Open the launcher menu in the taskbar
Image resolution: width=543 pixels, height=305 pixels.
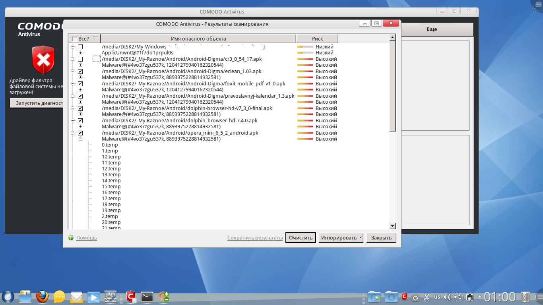[x=8, y=296]
